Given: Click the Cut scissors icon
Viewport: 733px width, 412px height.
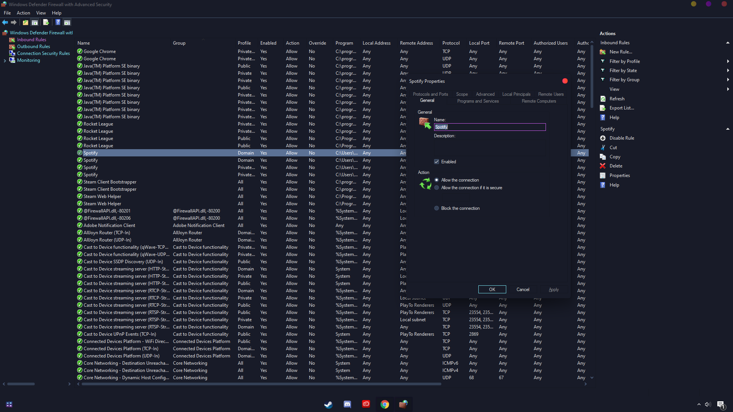Looking at the screenshot, I should point(603,148).
